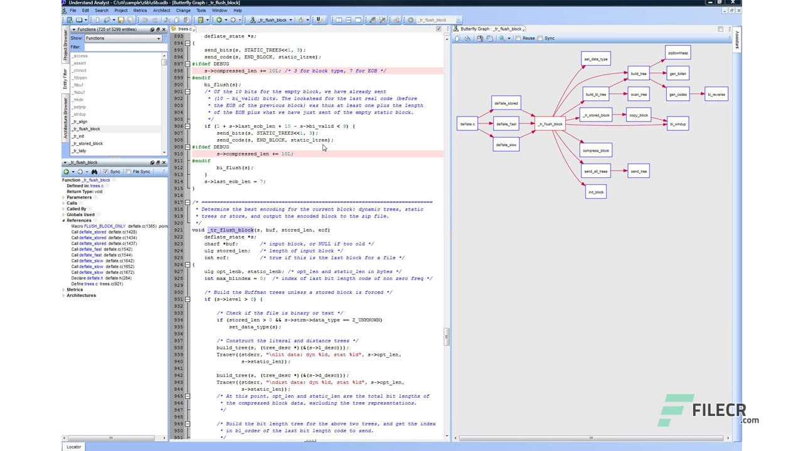Click the Print icon in the Butterfly Graph toolbar
Viewport: 803px width, 451px height.
point(467,38)
